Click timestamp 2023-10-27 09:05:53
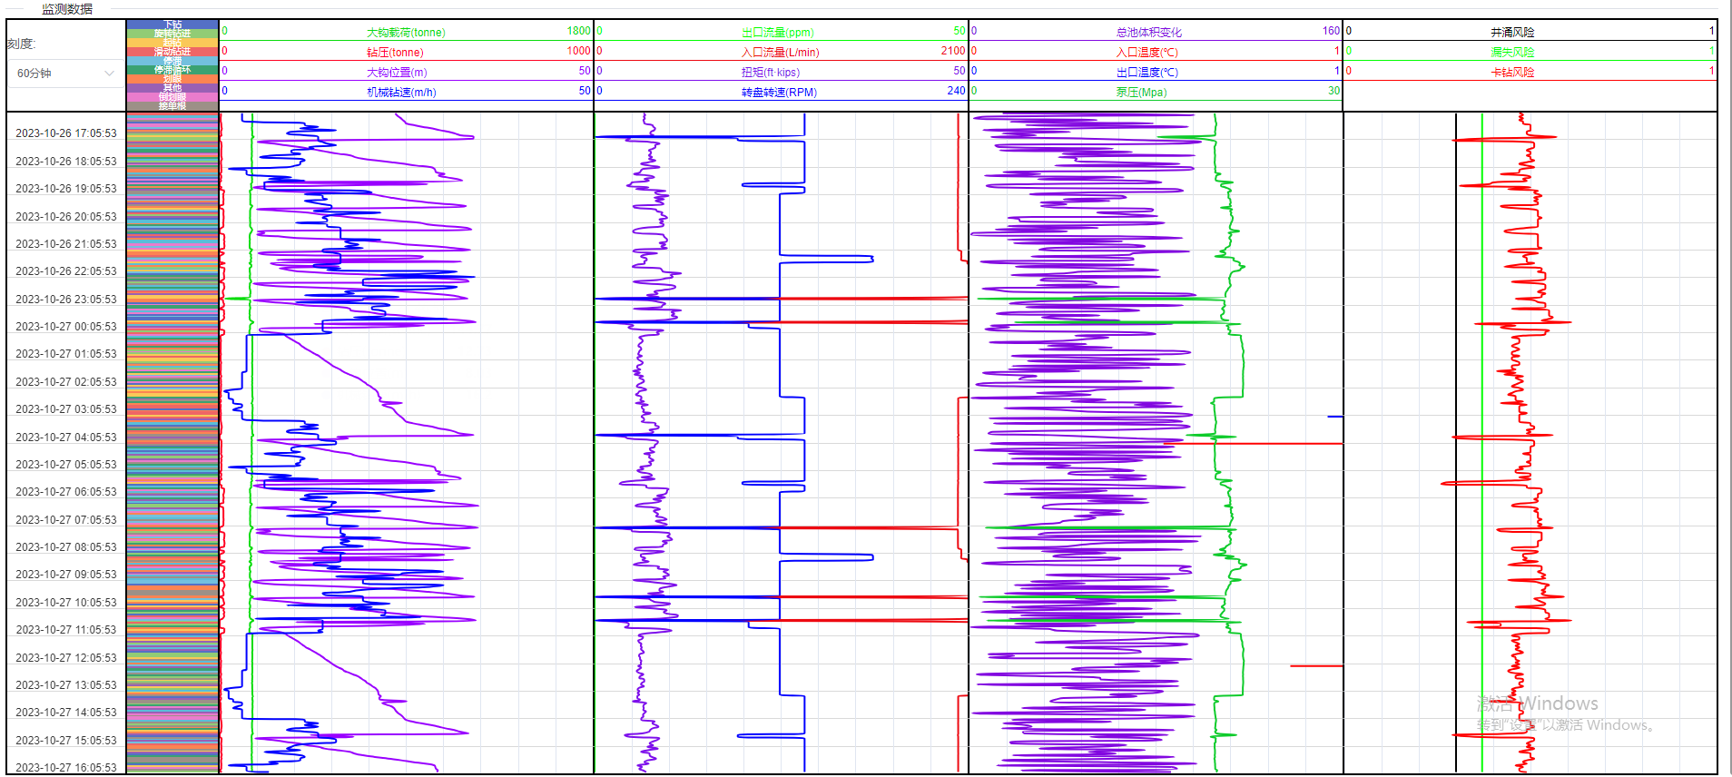The width and height of the screenshot is (1732, 777). coord(66,575)
